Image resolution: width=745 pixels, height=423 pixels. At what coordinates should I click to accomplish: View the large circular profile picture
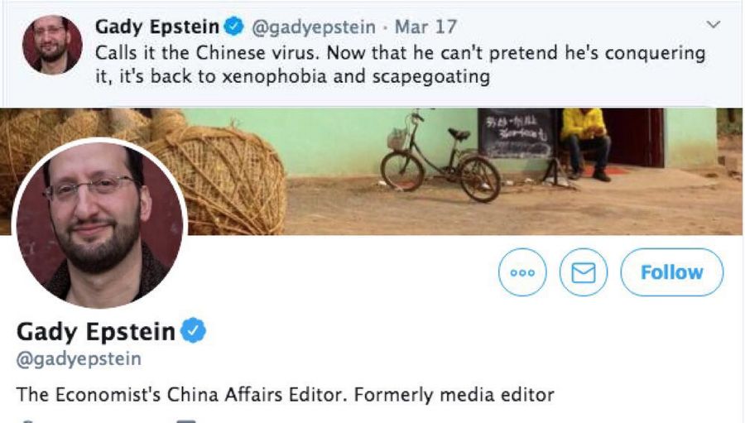pos(99,224)
